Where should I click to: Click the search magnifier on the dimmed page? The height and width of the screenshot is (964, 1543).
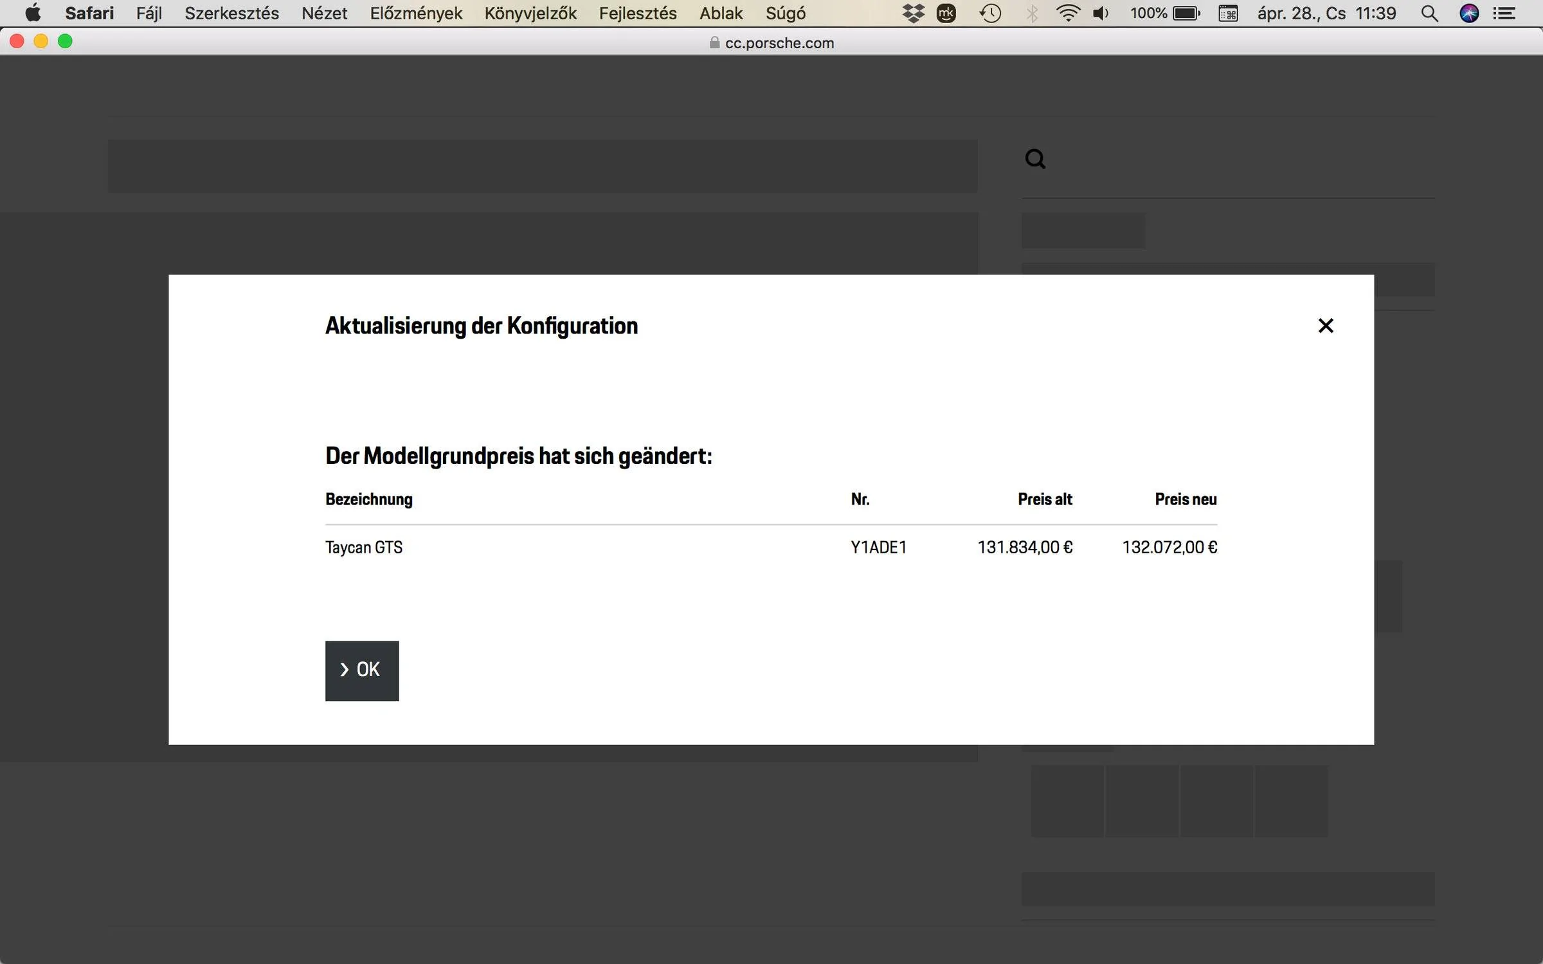pyautogui.click(x=1035, y=159)
